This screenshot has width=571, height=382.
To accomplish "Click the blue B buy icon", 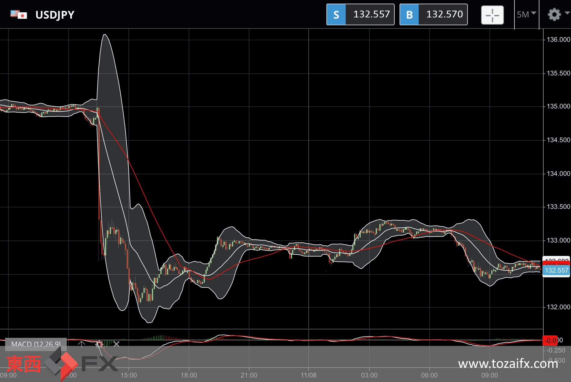I will [409, 14].
